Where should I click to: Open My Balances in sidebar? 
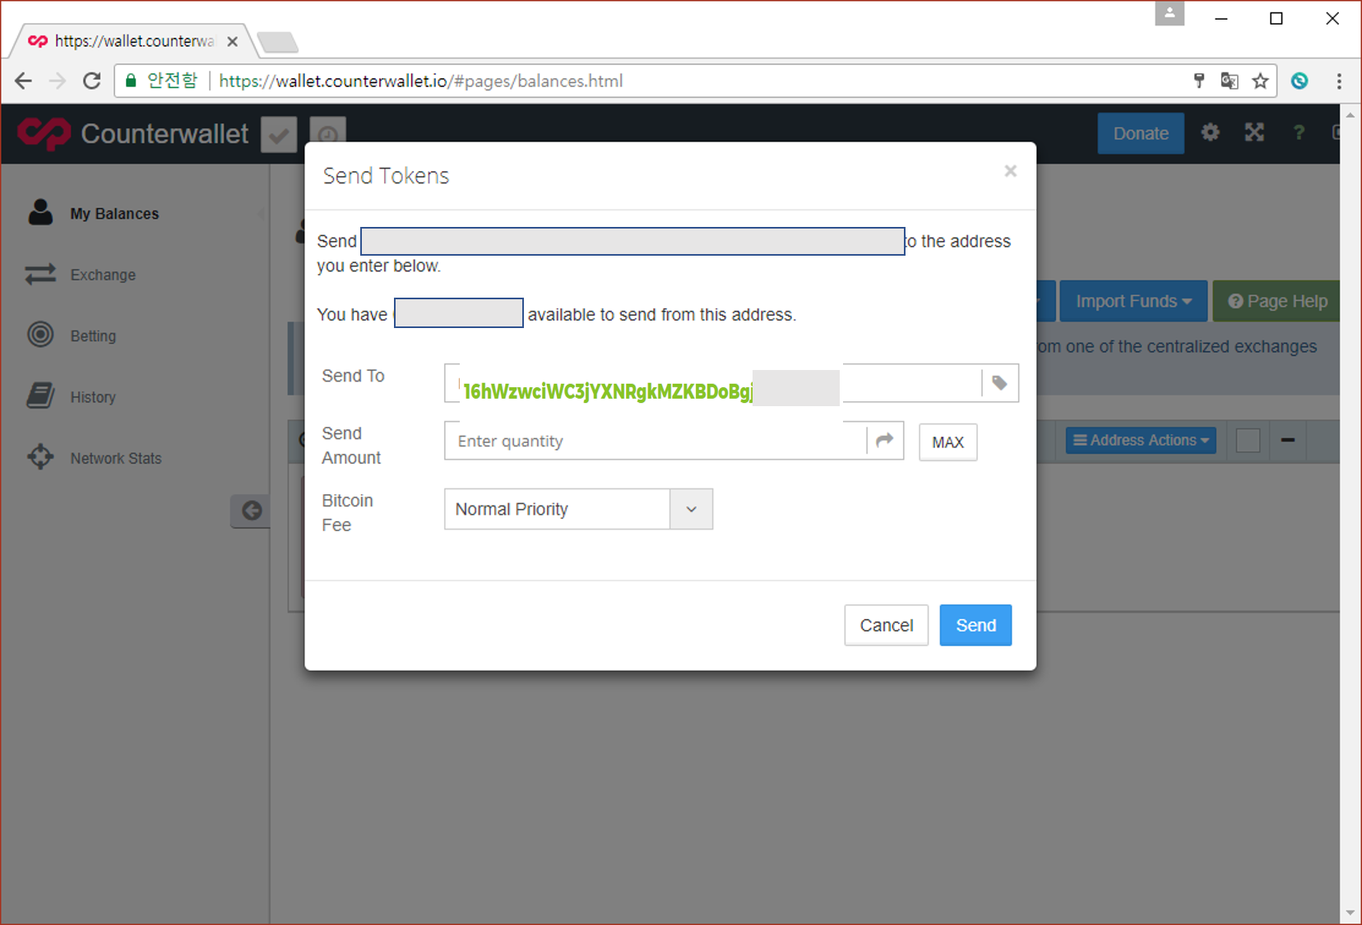point(114,214)
